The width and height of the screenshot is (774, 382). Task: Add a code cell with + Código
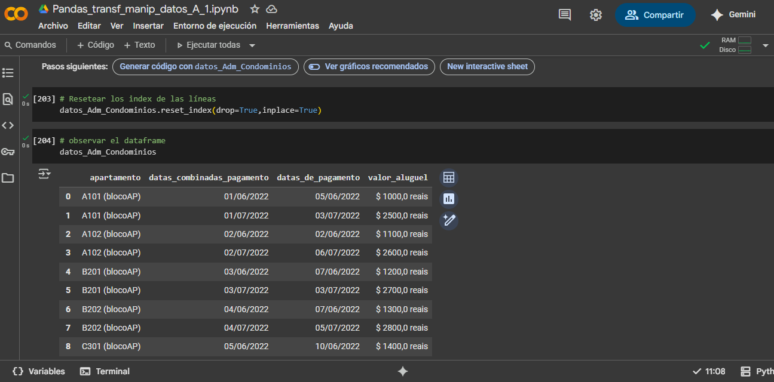click(96, 45)
